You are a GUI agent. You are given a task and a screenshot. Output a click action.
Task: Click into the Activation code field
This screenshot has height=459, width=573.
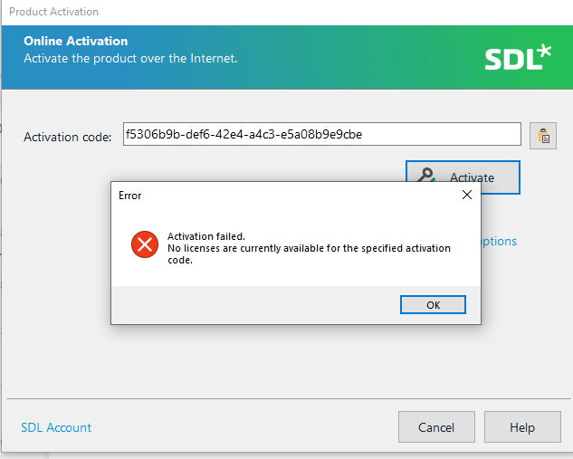pos(322,134)
